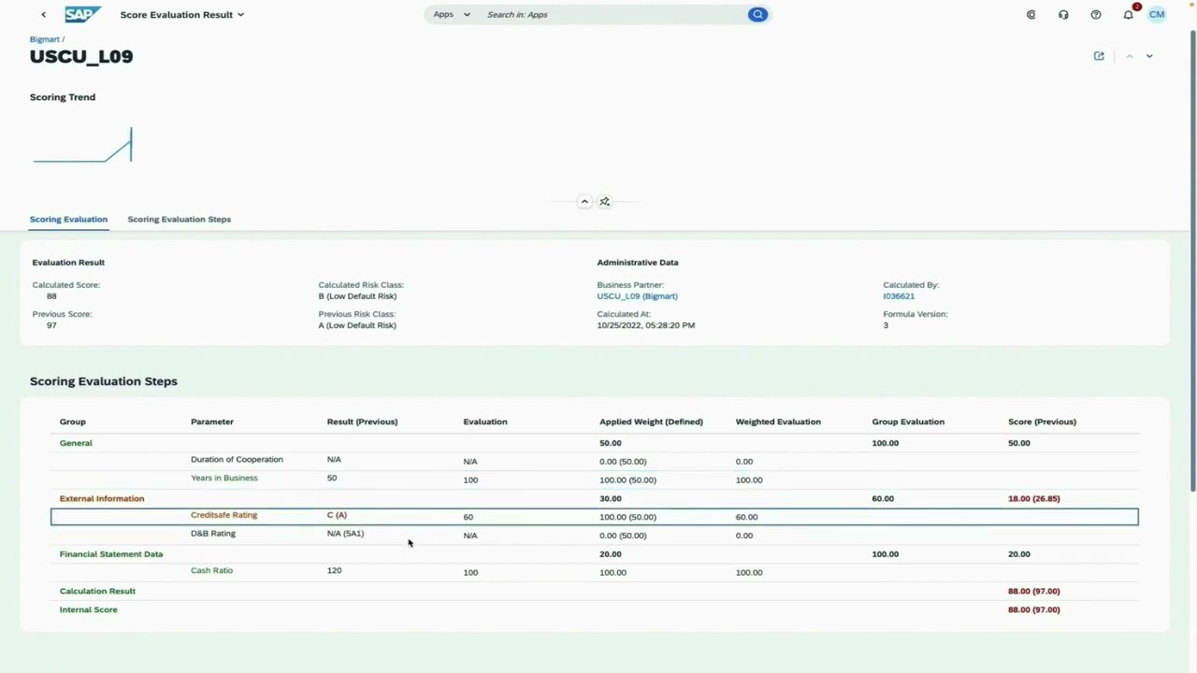Click the Calculated Score value 88
Viewport: 1197px width, 673px height.
[x=51, y=296]
